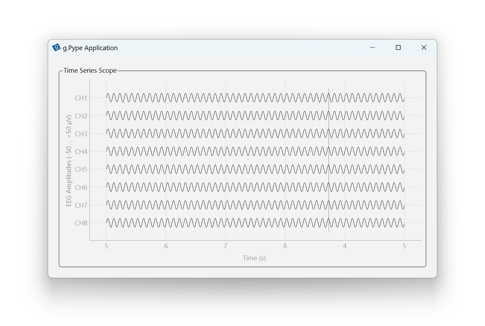Click the 6 second tick on time axis
The height and width of the screenshot is (326, 485).
166,246
